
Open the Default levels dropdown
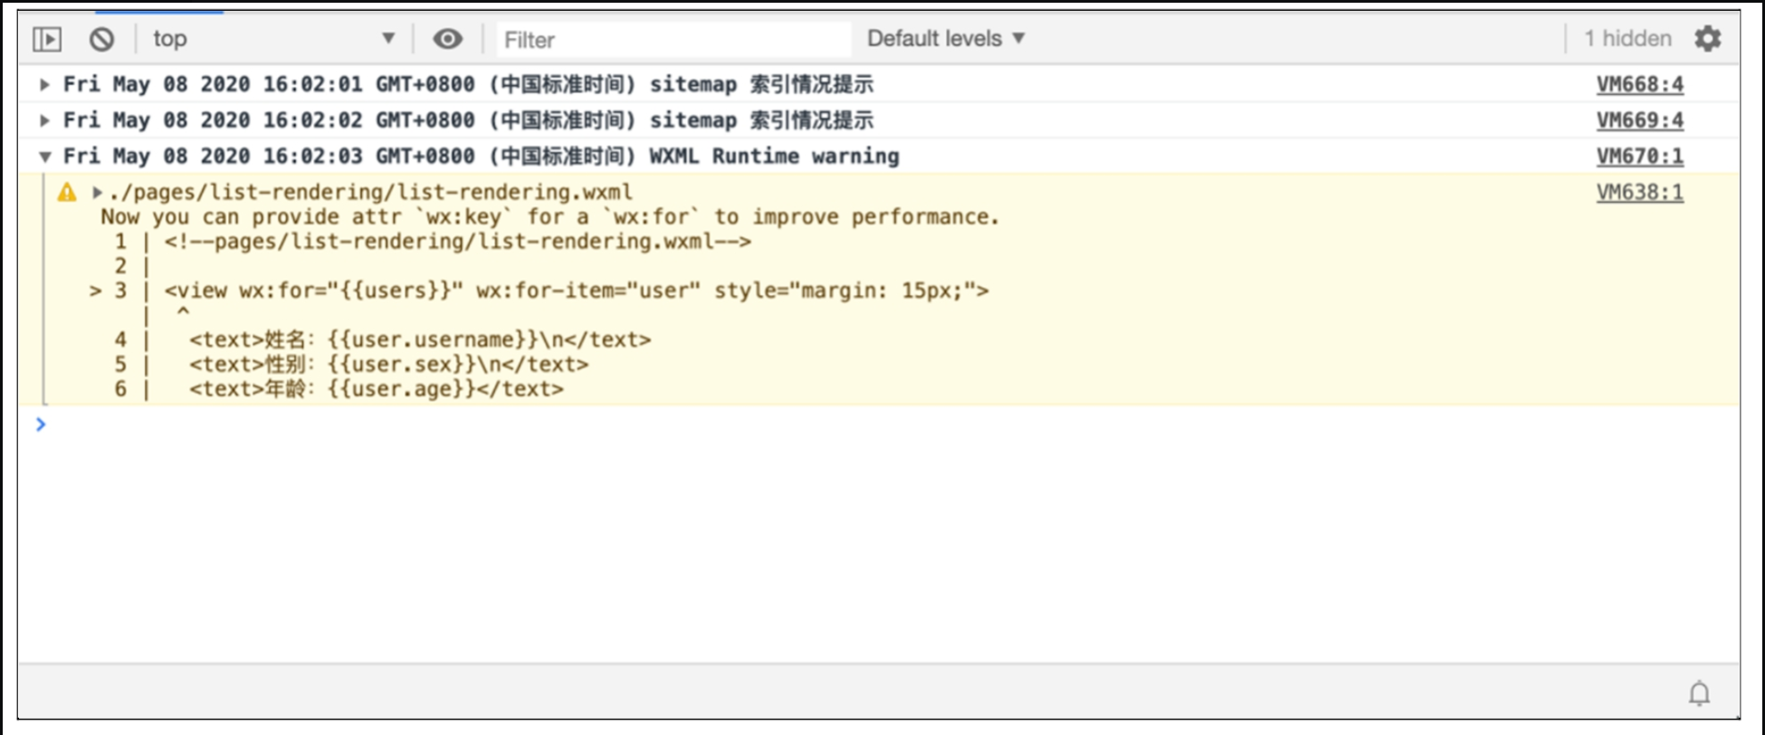946,39
